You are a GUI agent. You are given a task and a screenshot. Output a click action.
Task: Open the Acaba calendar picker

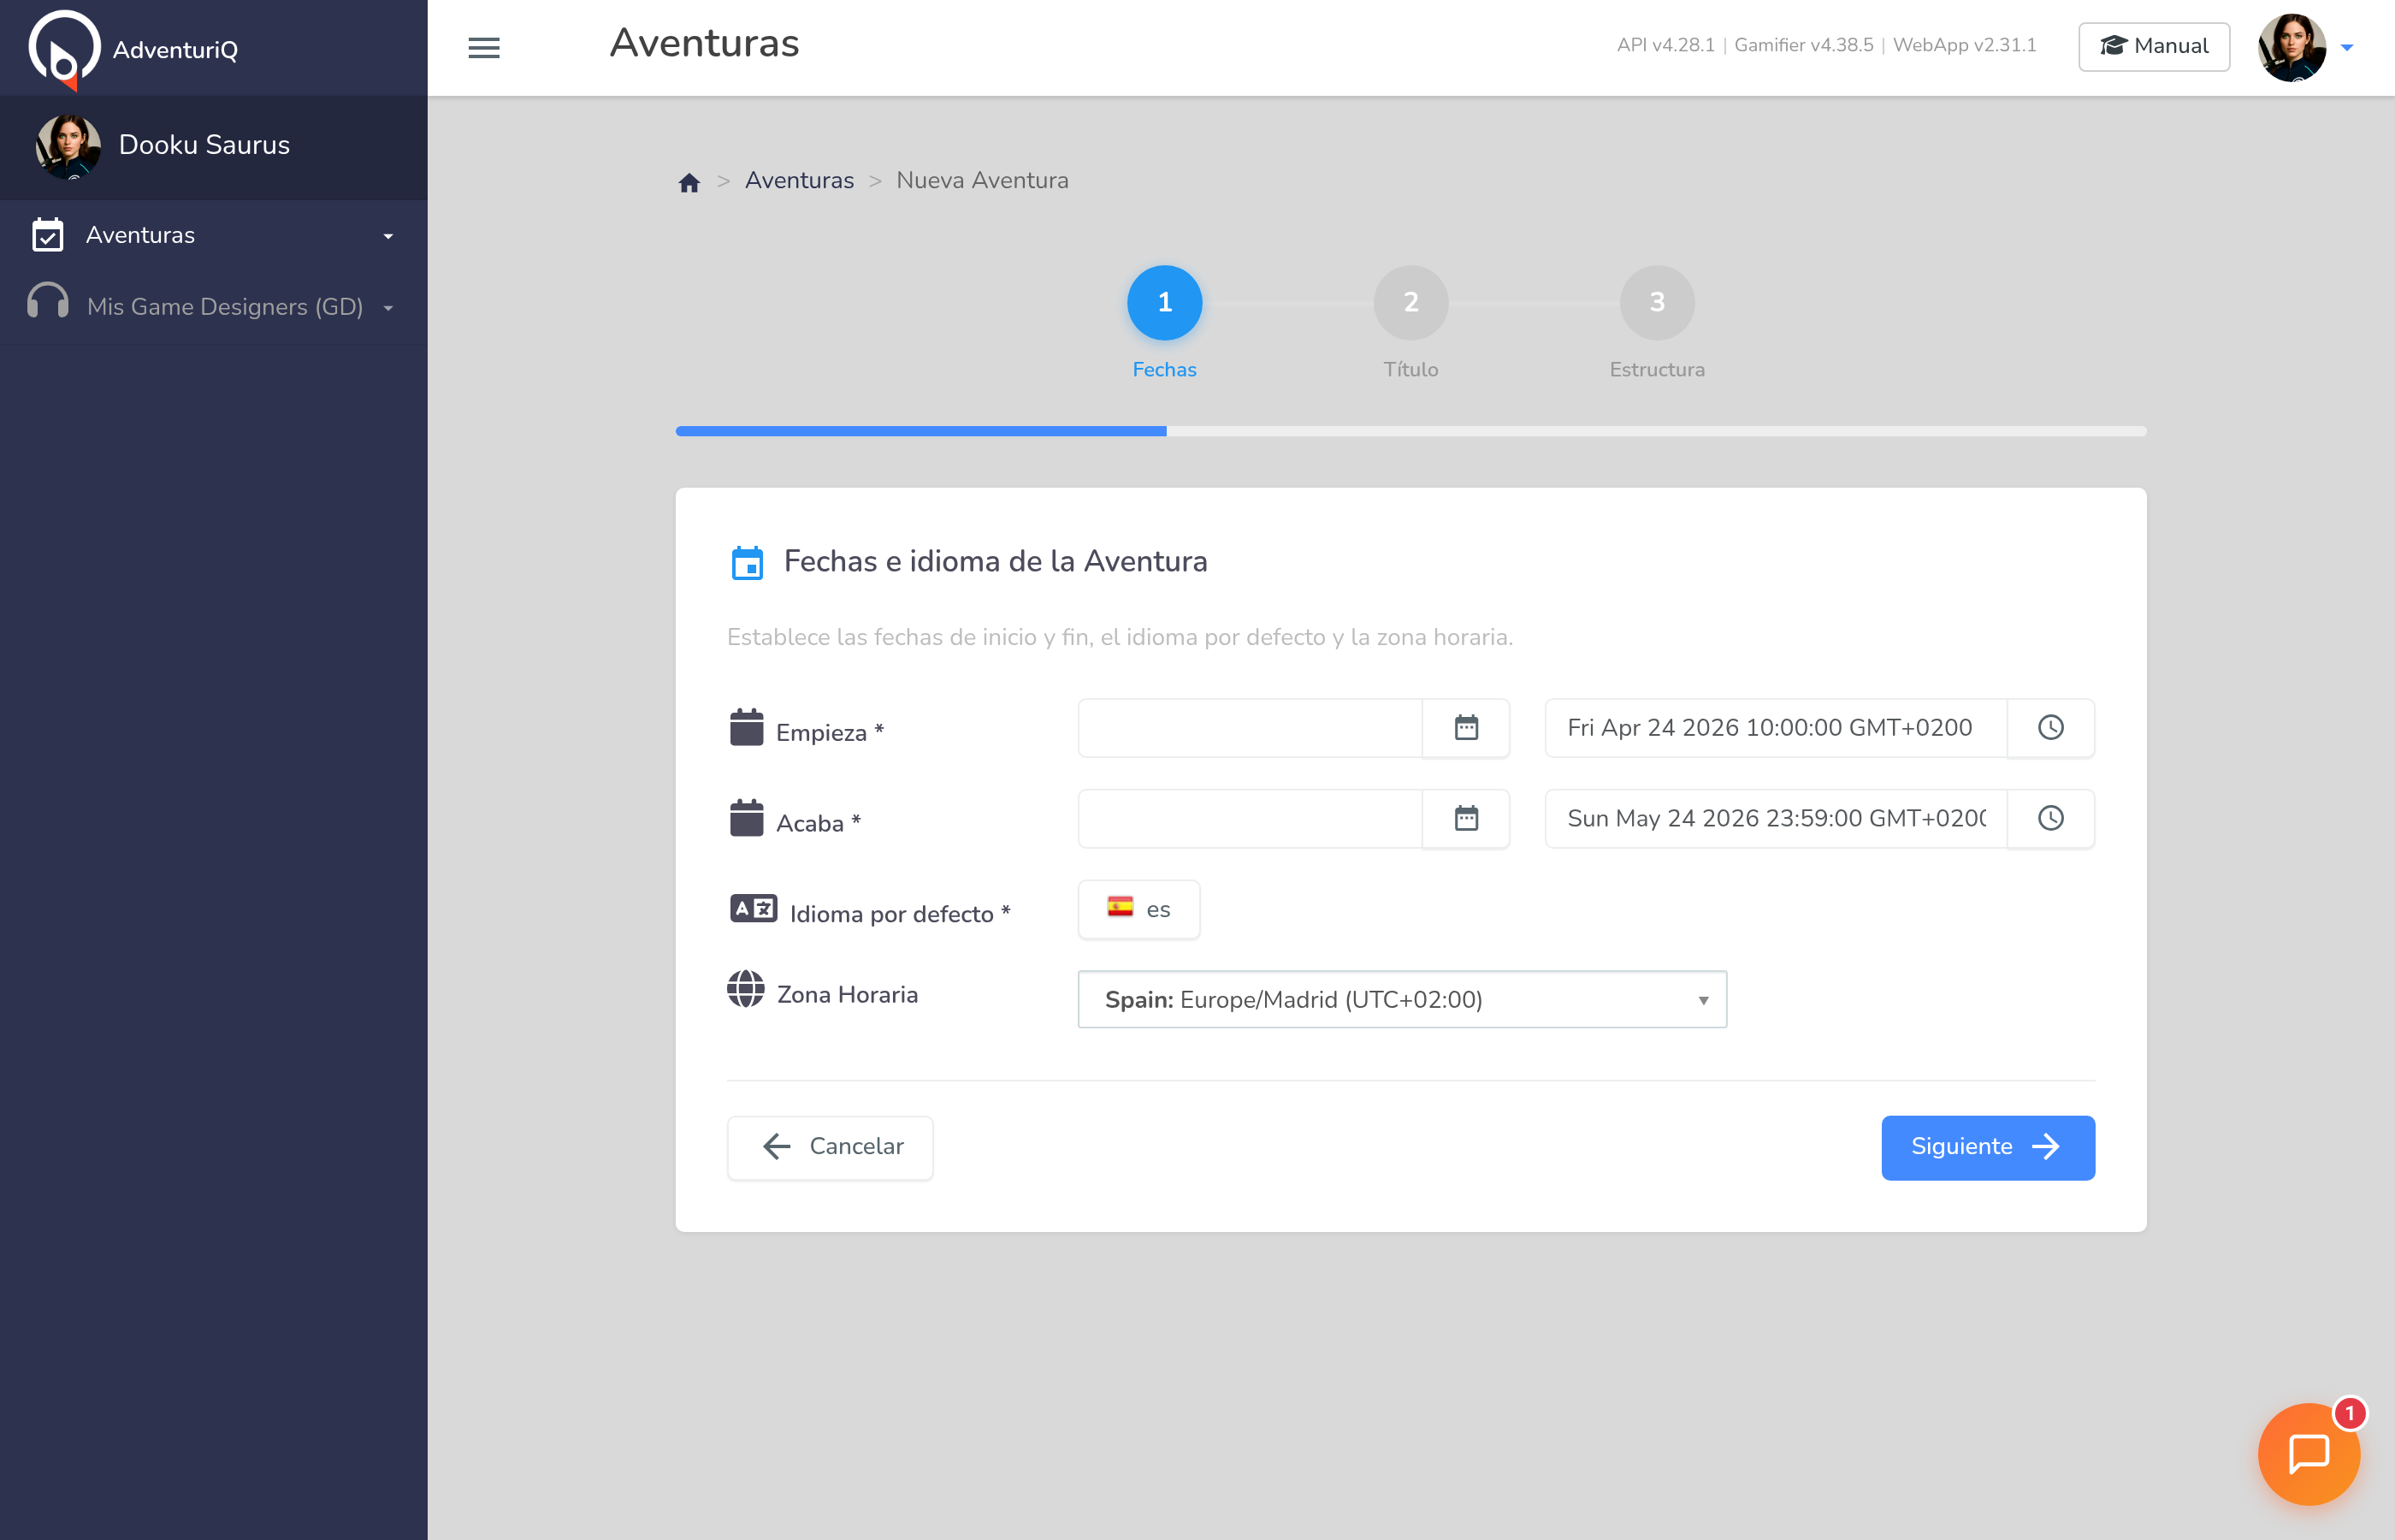[x=1465, y=819]
